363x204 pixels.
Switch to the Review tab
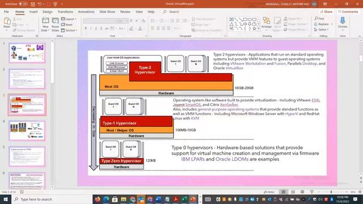tap(125, 11)
